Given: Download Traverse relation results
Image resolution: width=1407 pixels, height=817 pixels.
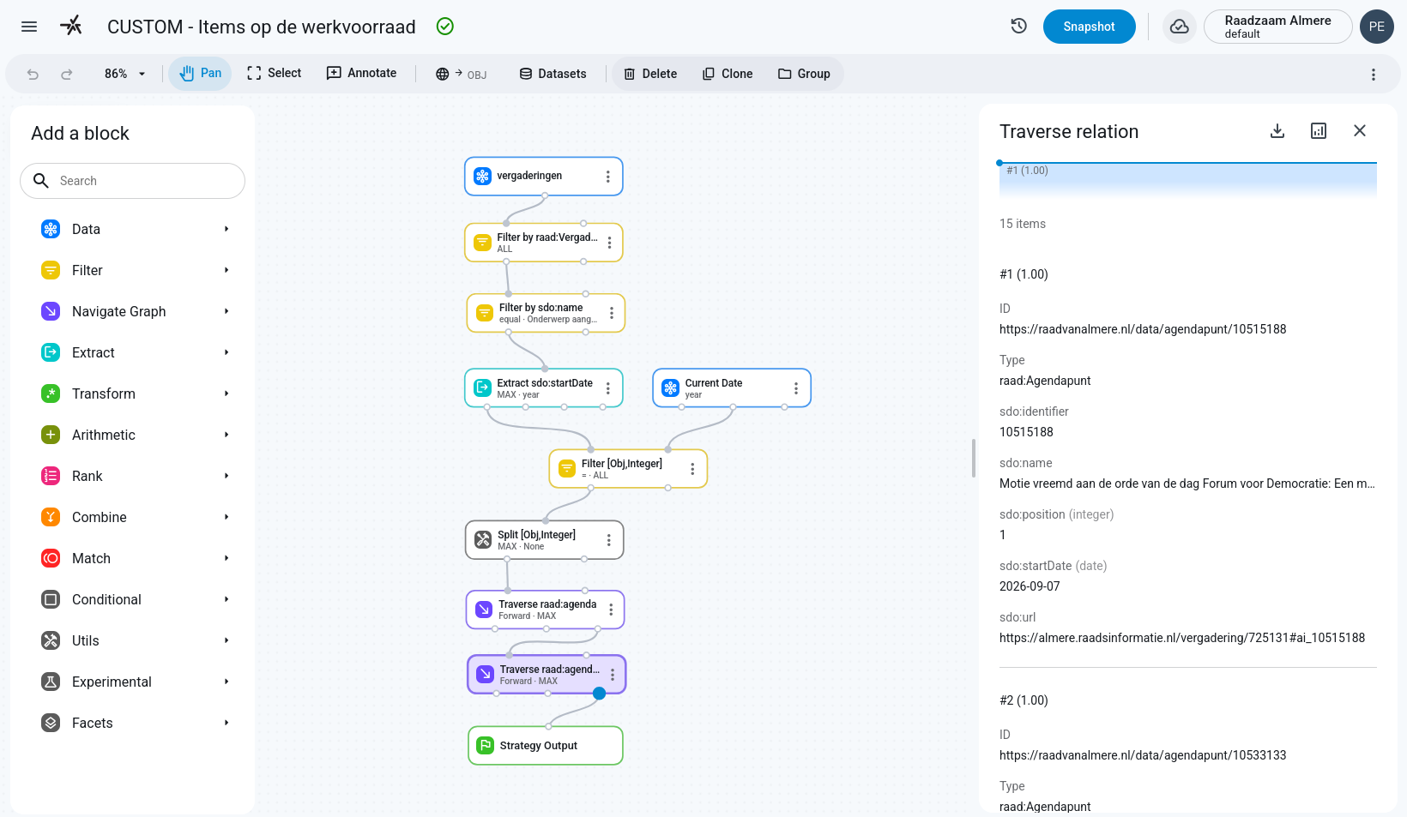Looking at the screenshot, I should click(1277, 130).
